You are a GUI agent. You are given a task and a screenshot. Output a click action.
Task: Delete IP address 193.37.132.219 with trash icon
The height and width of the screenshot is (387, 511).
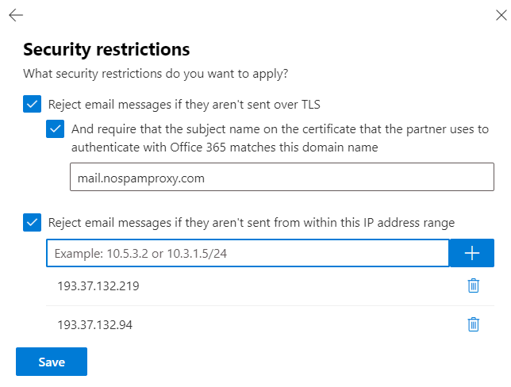(473, 285)
